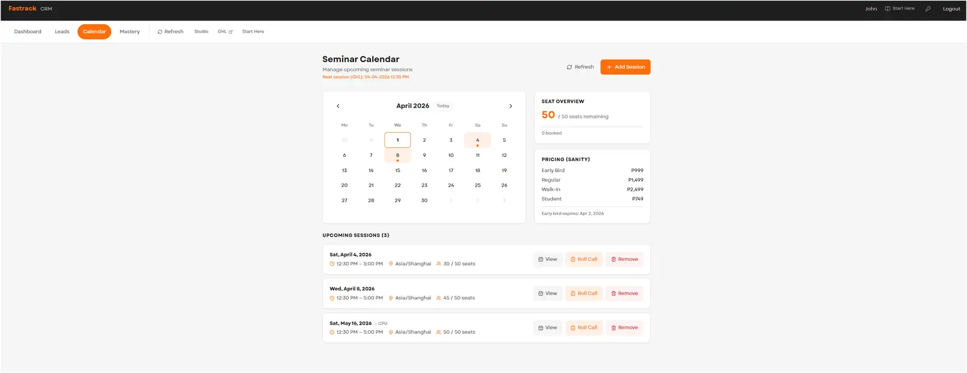Open the Mastery tab
This screenshot has height=373, width=967.
tap(129, 31)
